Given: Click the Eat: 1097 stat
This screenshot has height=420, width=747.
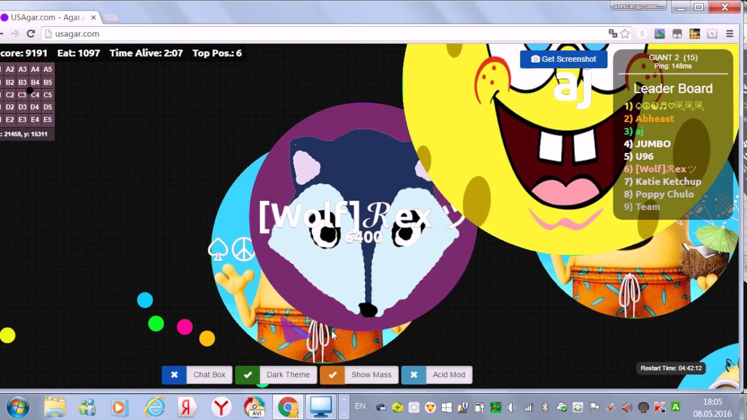Looking at the screenshot, I should (x=78, y=53).
